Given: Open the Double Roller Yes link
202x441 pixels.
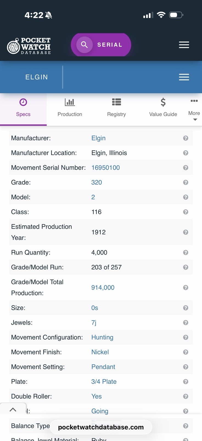Looking at the screenshot, I should click(x=96, y=396).
